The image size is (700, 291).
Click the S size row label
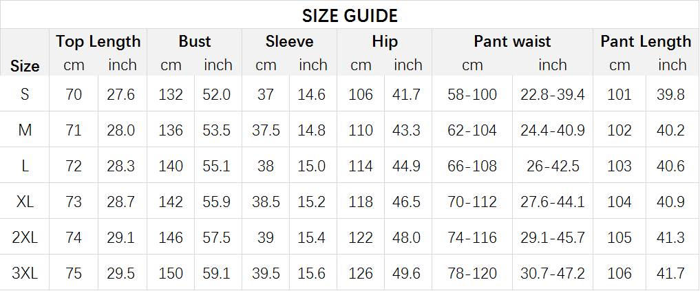[25, 94]
